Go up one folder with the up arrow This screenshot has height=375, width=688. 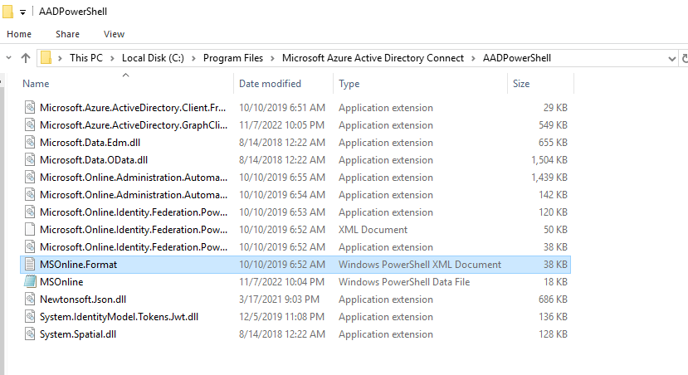tap(26, 58)
